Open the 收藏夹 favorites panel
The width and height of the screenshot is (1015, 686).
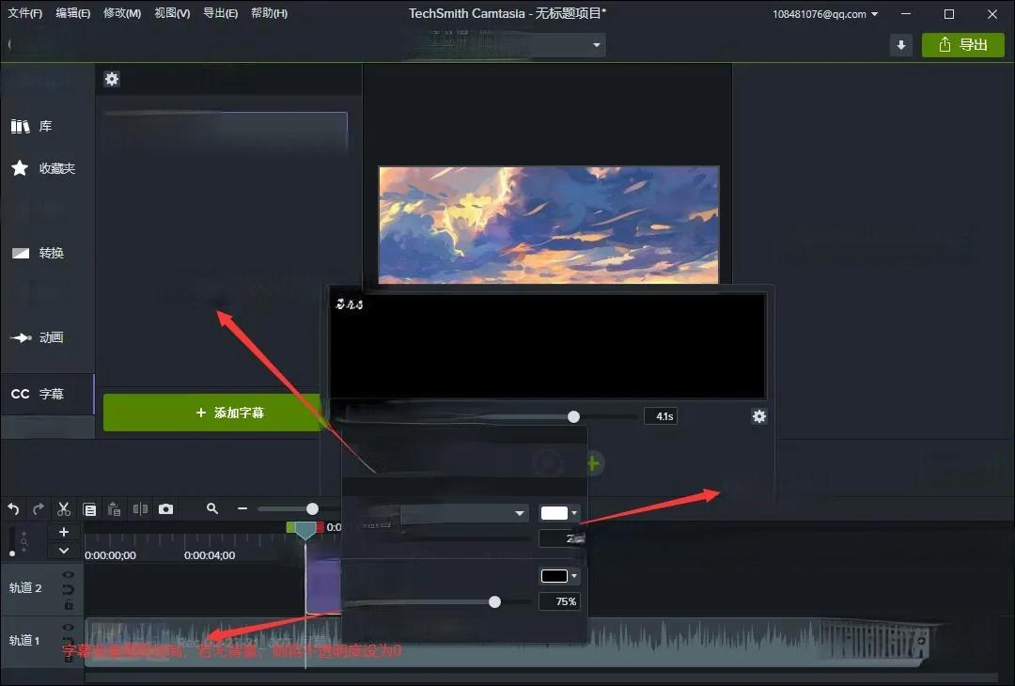pyautogui.click(x=42, y=168)
